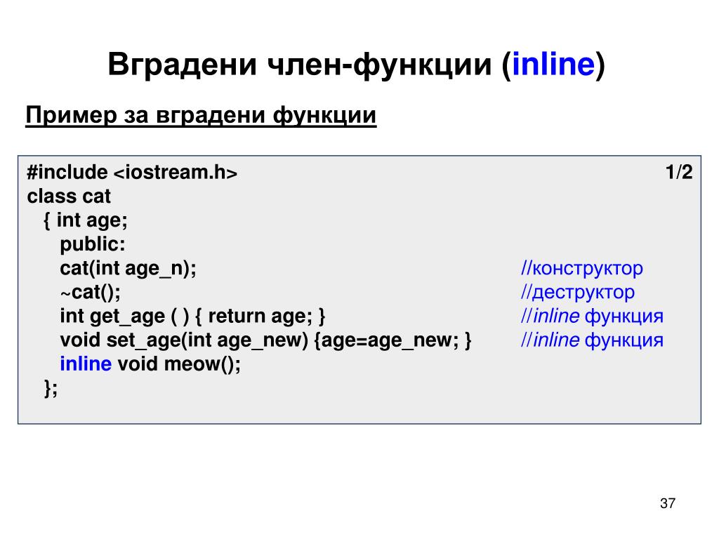Click the 'public:' keyword line
The image size is (719, 539).
tap(93, 244)
